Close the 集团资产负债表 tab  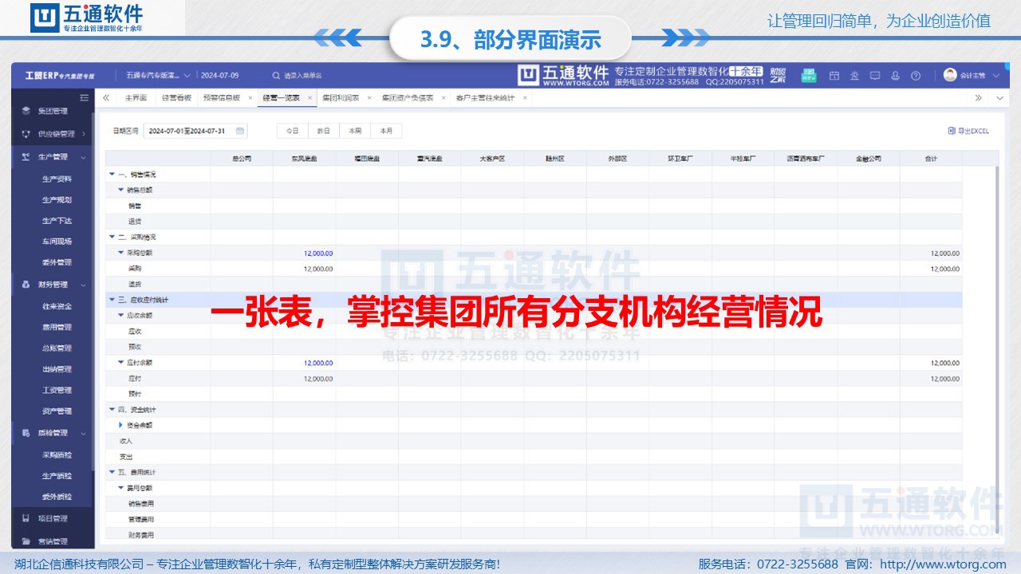point(443,98)
